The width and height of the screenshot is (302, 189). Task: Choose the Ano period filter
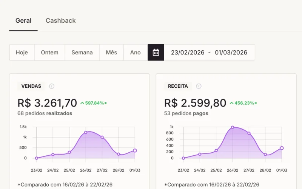click(136, 53)
